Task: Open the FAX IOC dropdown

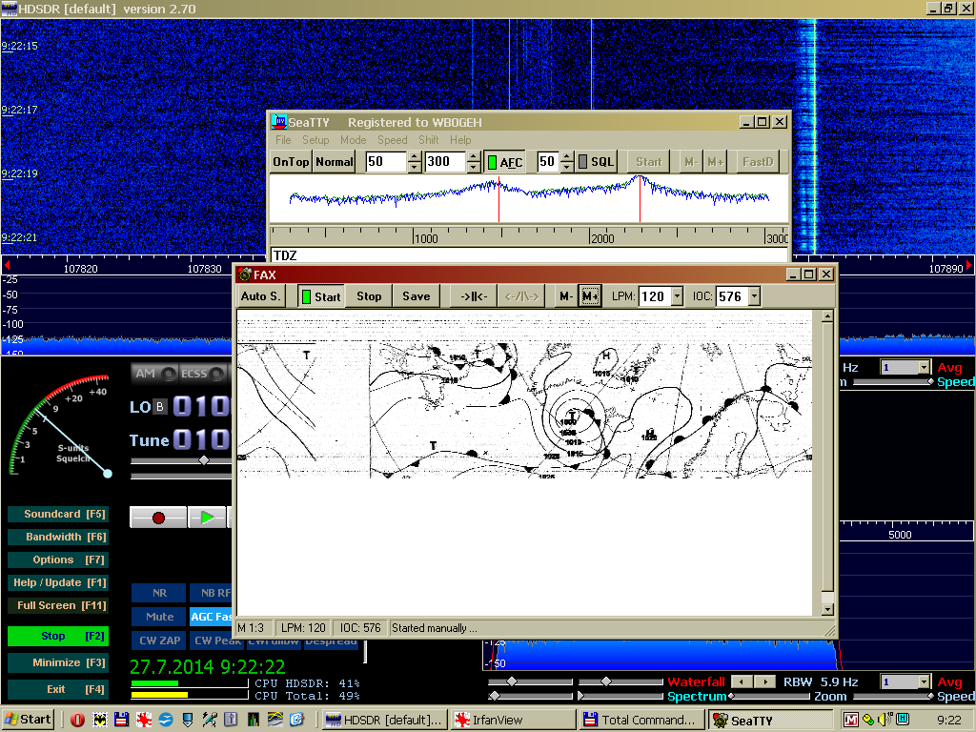Action: (x=755, y=296)
